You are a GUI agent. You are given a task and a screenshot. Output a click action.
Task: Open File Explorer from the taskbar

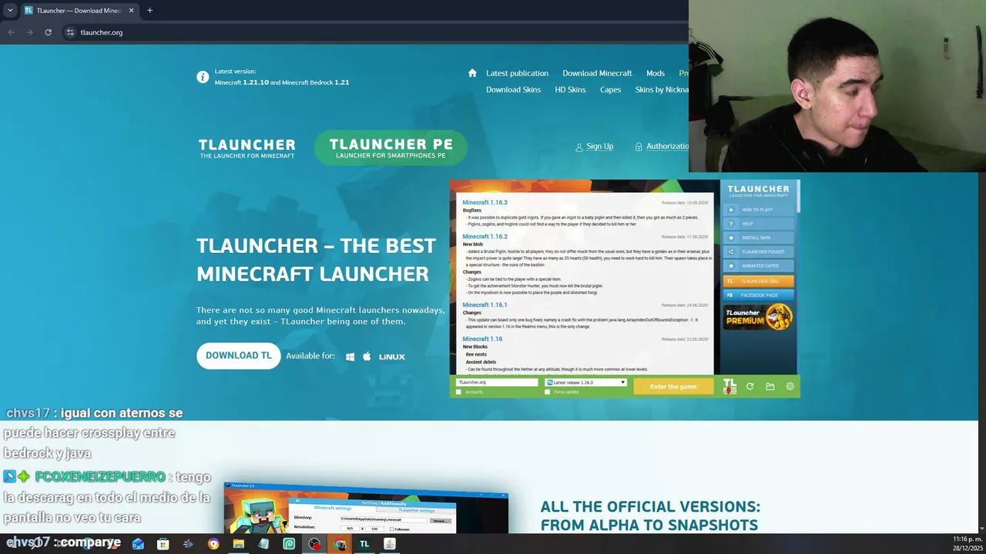[238, 544]
